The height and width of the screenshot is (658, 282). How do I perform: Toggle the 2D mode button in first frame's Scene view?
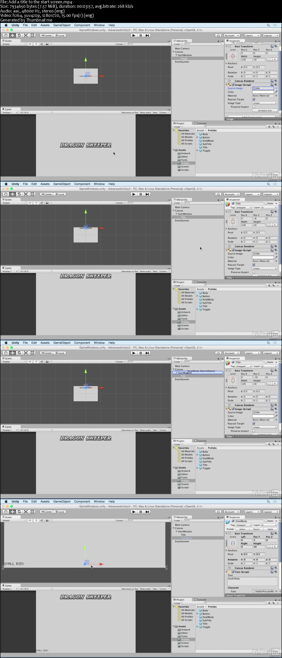click(x=30, y=44)
